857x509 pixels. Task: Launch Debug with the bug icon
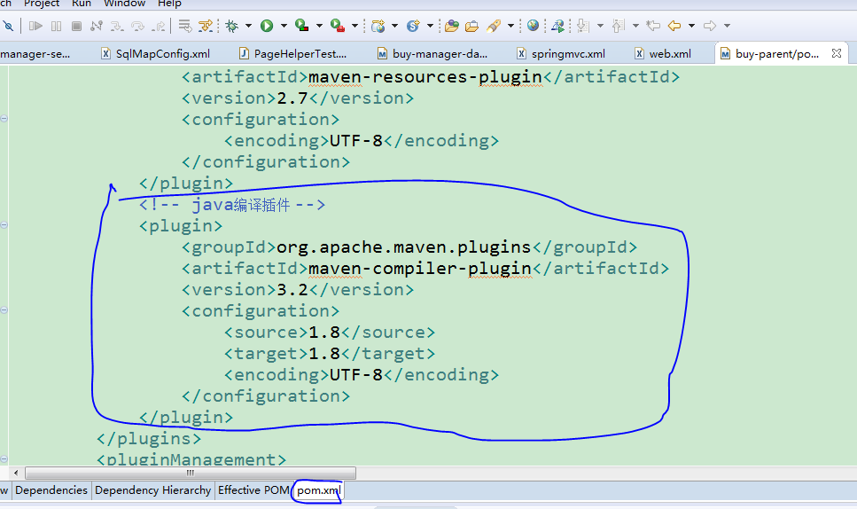(231, 26)
